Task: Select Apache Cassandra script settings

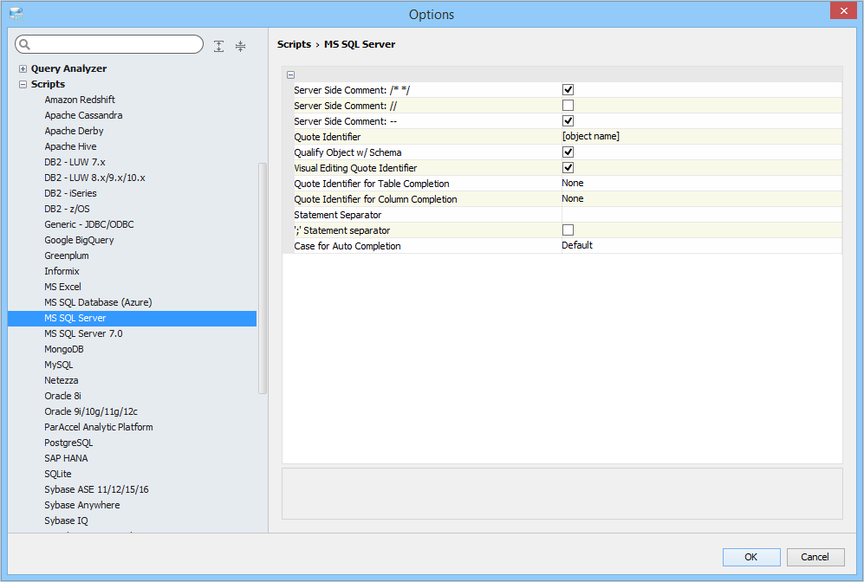Action: (83, 115)
